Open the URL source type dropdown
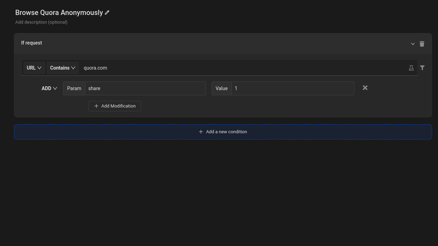This screenshot has width=438, height=246. (x=34, y=68)
